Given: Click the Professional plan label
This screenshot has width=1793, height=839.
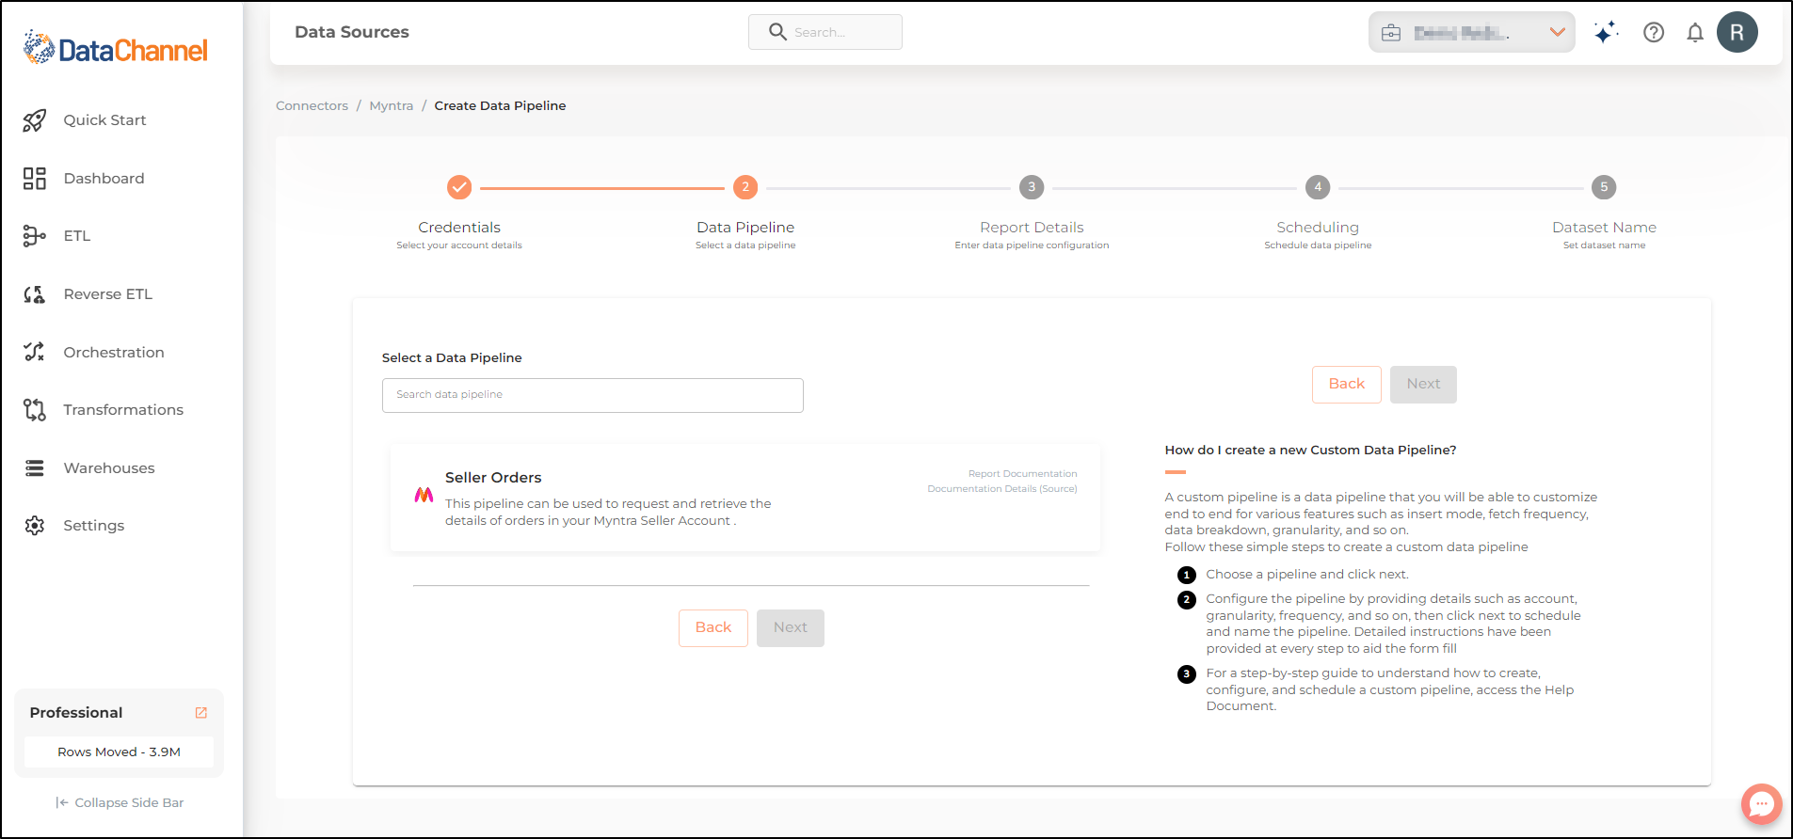Looking at the screenshot, I should pos(76,713).
